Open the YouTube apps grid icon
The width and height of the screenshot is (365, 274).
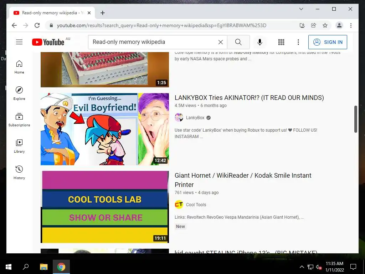(x=281, y=42)
